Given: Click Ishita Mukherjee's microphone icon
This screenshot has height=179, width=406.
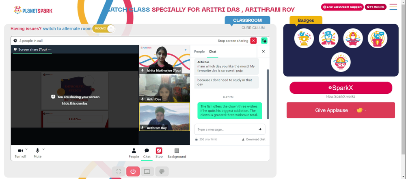Looking at the screenshot, I should click(x=143, y=70).
